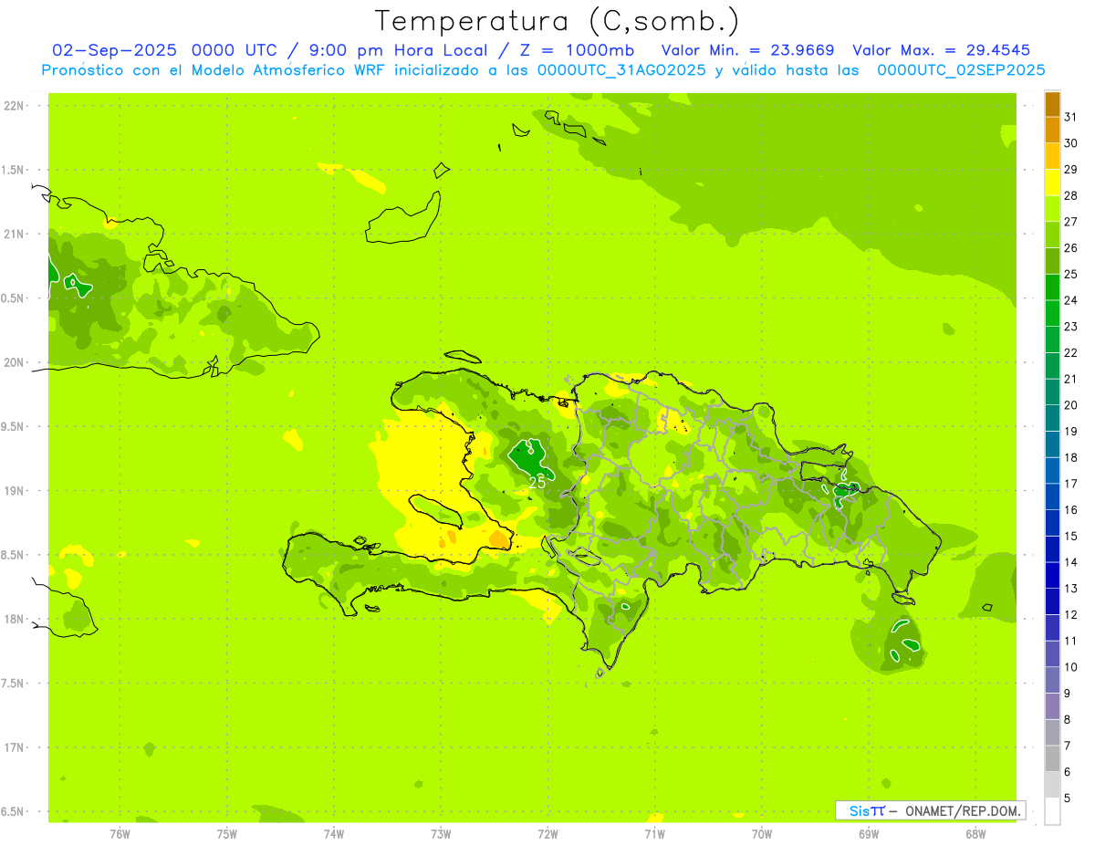
Task: Click the legend value label '10'
Action: (1071, 667)
